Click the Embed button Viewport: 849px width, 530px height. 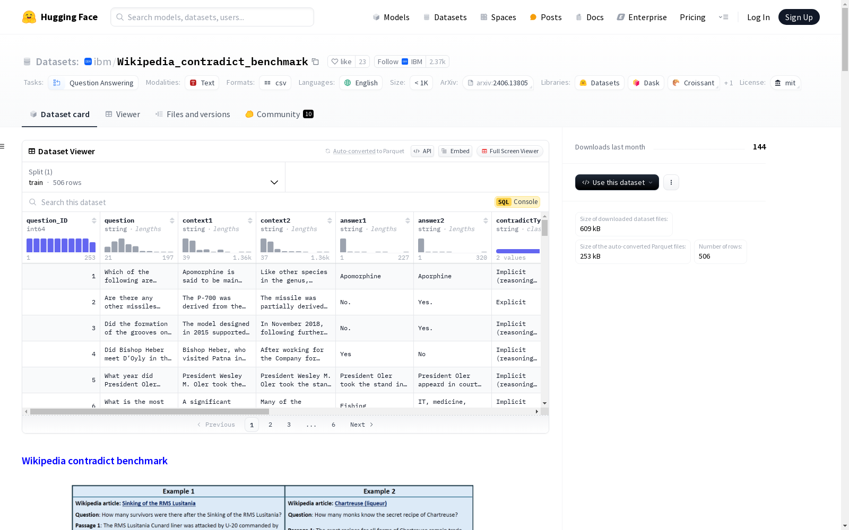coord(455,151)
